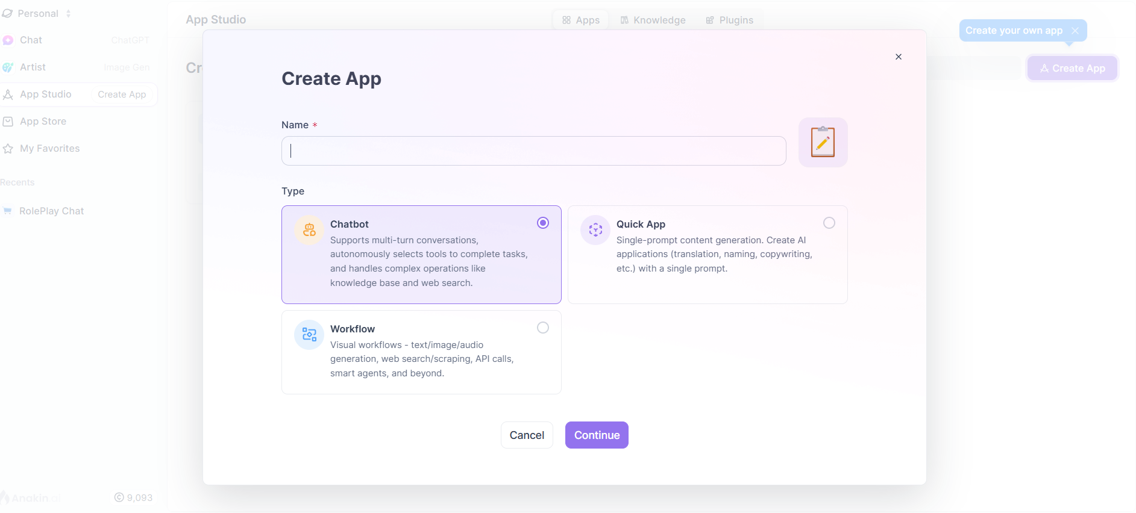Click the Quick App icon
Image resolution: width=1136 pixels, height=513 pixels.
(x=595, y=230)
